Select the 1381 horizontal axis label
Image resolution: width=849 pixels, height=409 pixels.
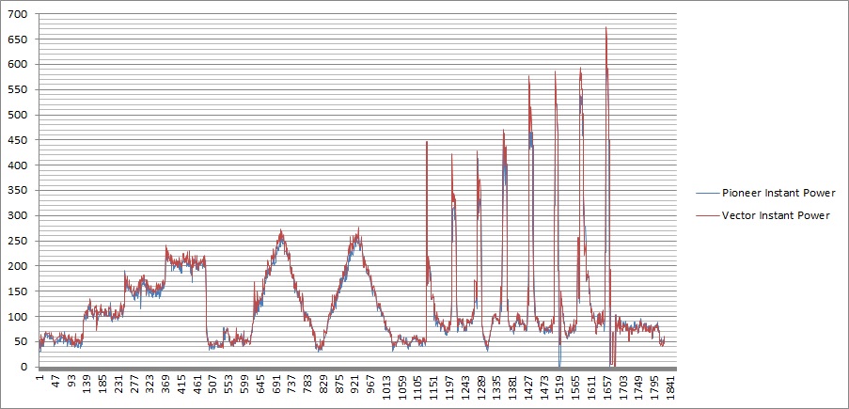(513, 387)
